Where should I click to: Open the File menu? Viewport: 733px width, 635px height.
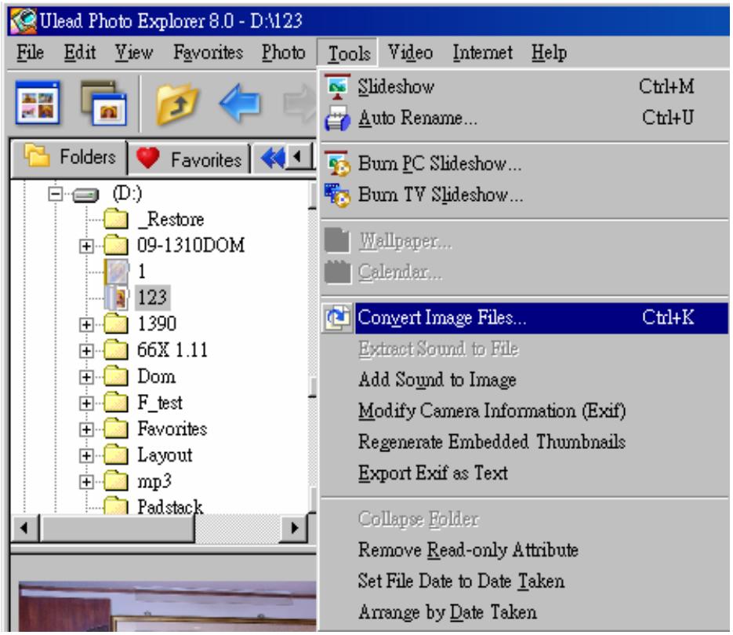coord(31,53)
